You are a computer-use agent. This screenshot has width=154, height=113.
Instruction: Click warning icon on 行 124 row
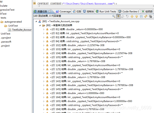point(47,65)
